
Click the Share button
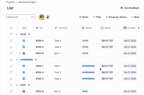(x=84, y=17)
